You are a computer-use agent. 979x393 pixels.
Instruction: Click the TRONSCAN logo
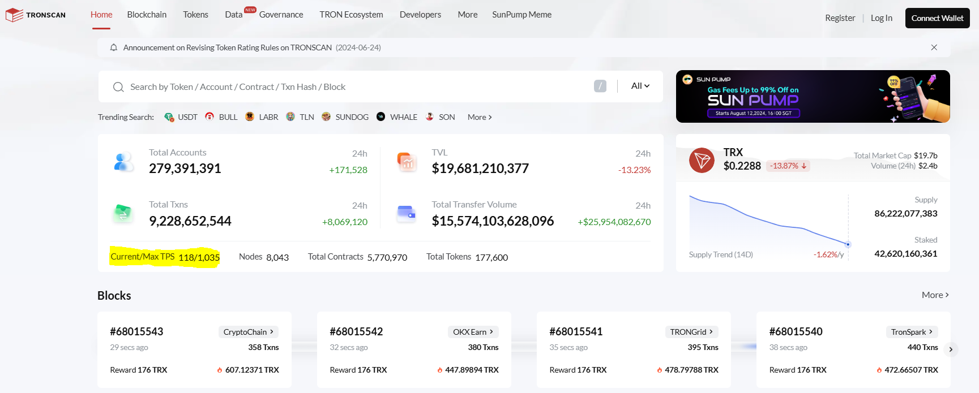(x=36, y=15)
